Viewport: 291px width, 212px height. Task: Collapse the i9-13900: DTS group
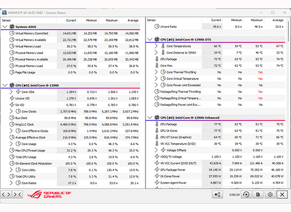pyautogui.click(x=150, y=39)
